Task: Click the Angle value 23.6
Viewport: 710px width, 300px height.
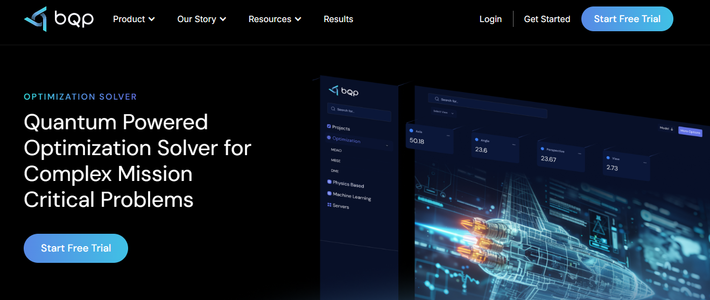Action: (481, 150)
